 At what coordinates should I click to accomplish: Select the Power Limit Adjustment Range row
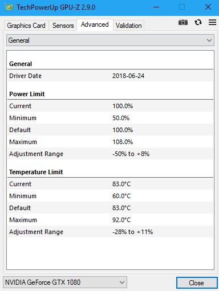[110, 154]
